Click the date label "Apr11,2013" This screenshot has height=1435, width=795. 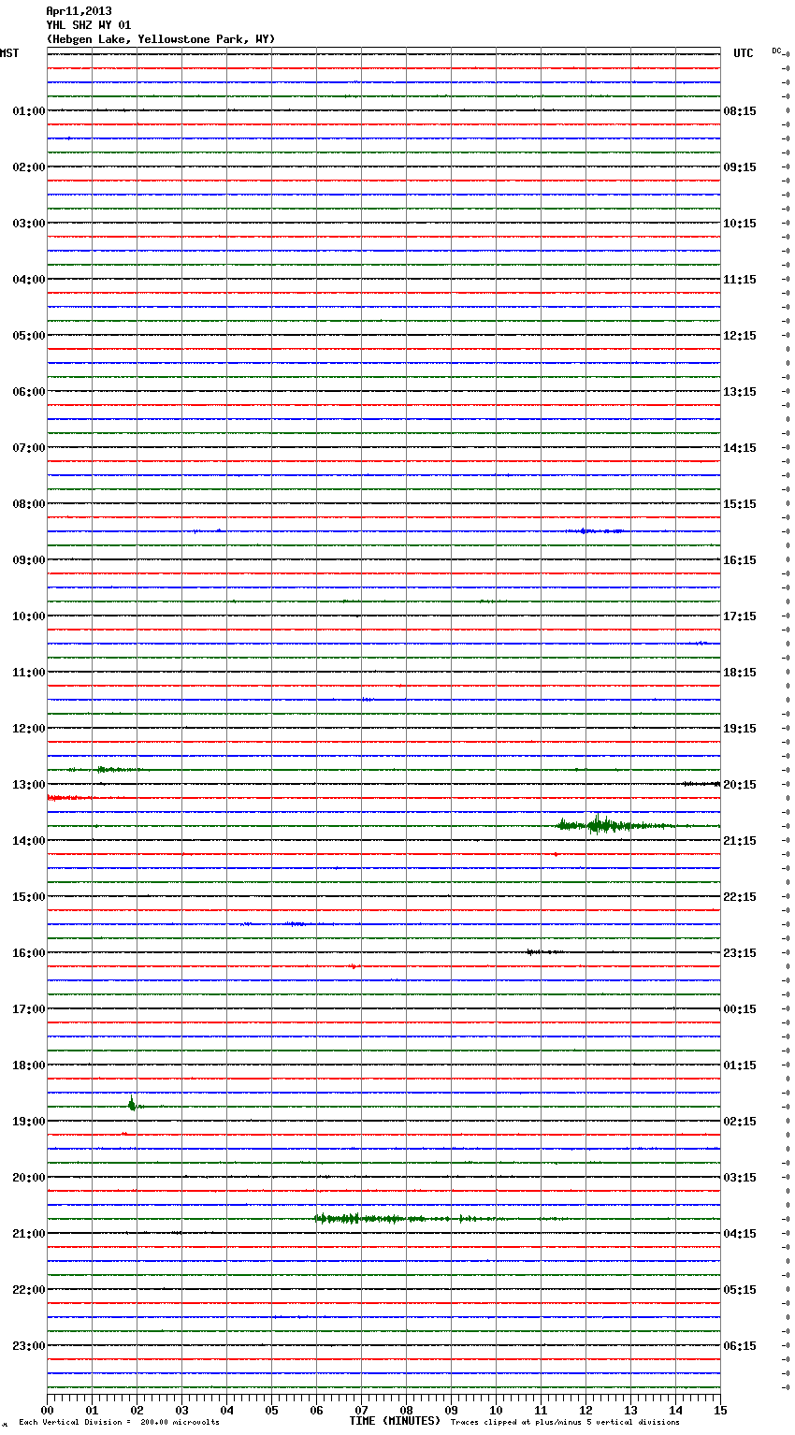pyautogui.click(x=79, y=11)
